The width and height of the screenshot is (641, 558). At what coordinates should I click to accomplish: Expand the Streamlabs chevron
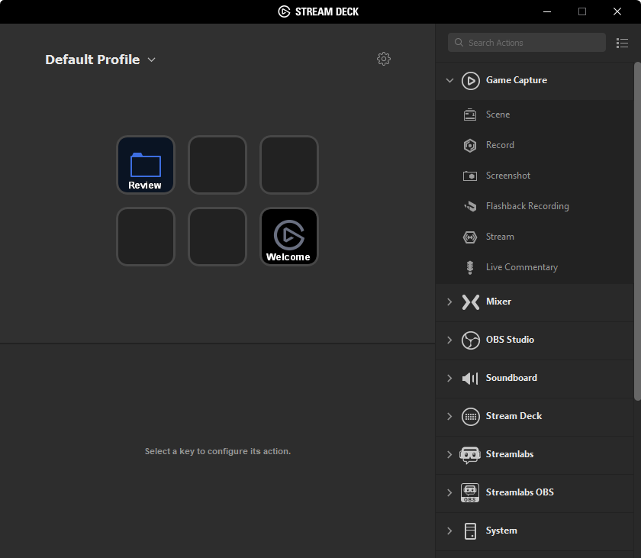[449, 455]
